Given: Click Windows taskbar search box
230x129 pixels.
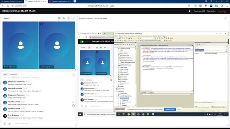Looking at the screenshot, I should click(100, 114).
